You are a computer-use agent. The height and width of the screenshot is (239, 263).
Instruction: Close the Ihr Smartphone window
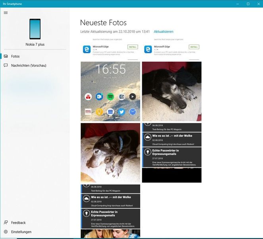coord(259,4)
